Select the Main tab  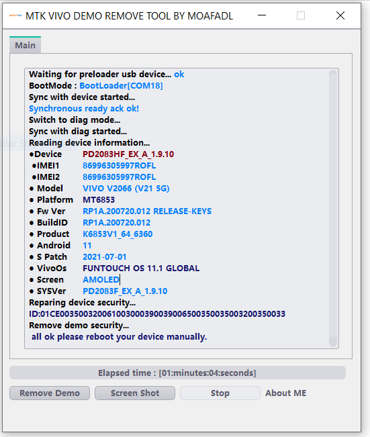(x=25, y=45)
